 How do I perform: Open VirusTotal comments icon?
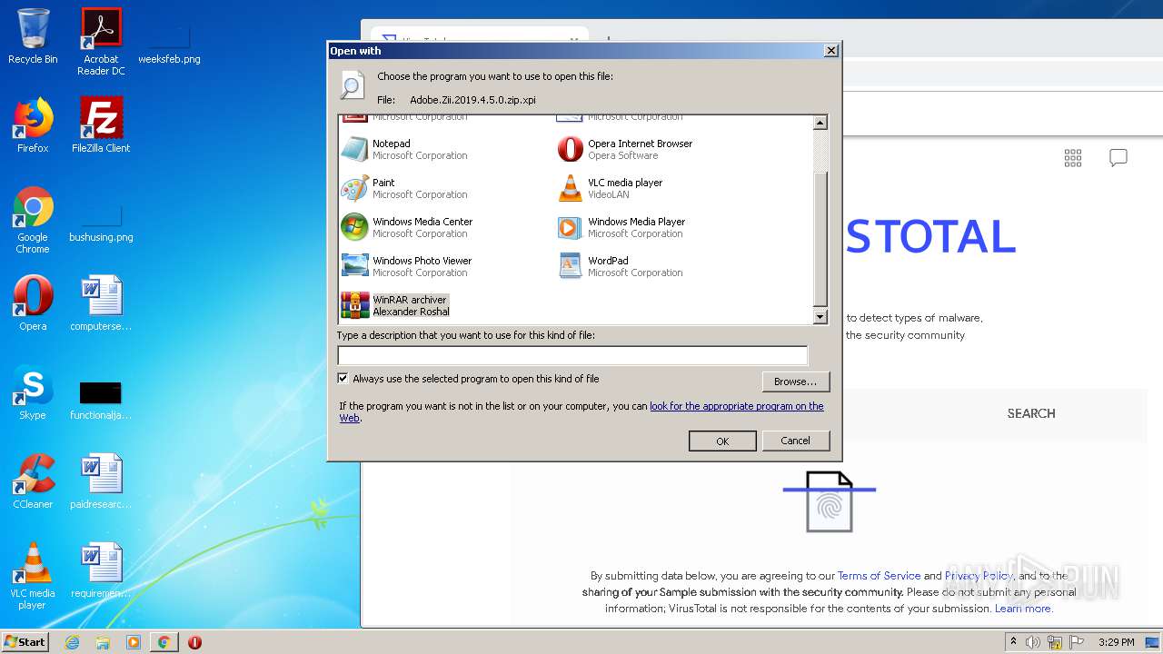pos(1118,158)
